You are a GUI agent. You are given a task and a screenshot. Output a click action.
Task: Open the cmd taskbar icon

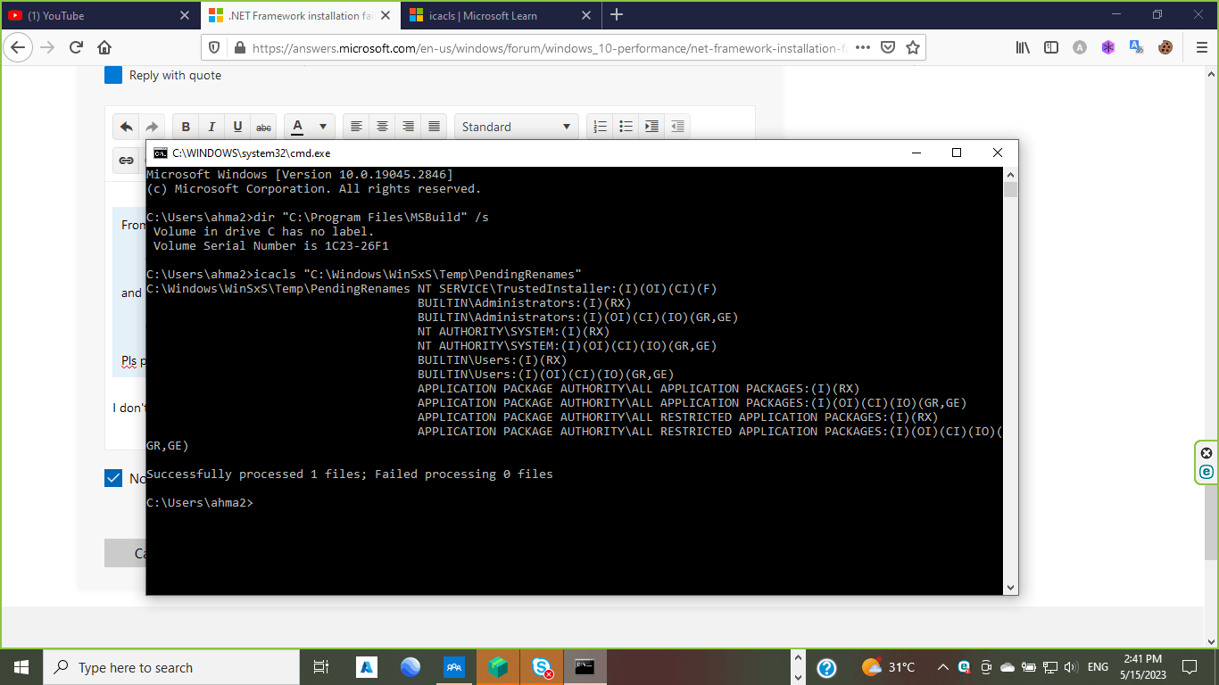pyautogui.click(x=585, y=667)
